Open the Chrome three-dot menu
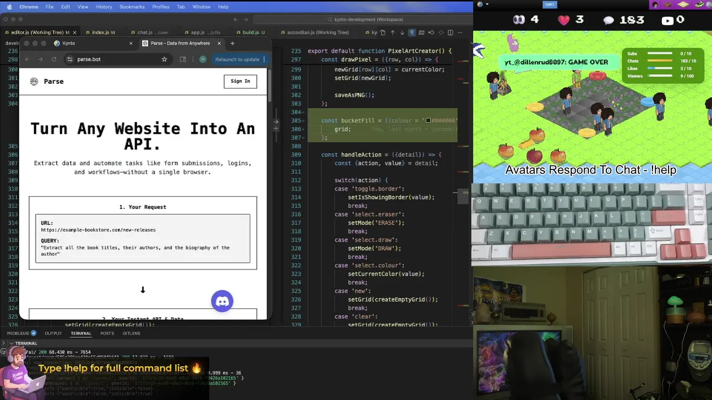This screenshot has height=400, width=712. (x=264, y=59)
